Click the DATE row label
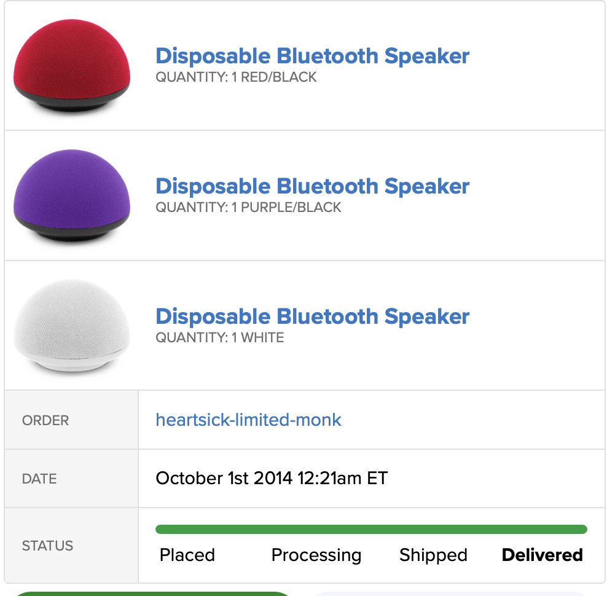 [x=39, y=479]
